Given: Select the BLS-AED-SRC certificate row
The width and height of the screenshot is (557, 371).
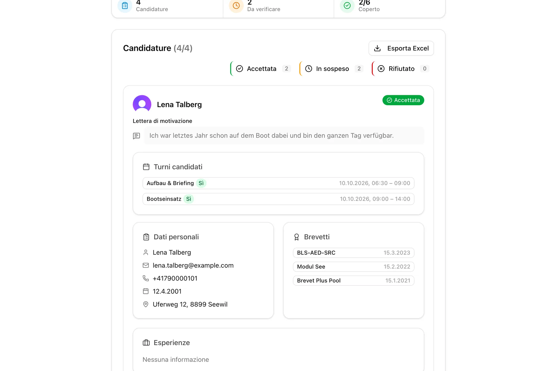Looking at the screenshot, I should click(353, 253).
